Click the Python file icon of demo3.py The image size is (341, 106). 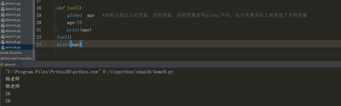point(3,15)
